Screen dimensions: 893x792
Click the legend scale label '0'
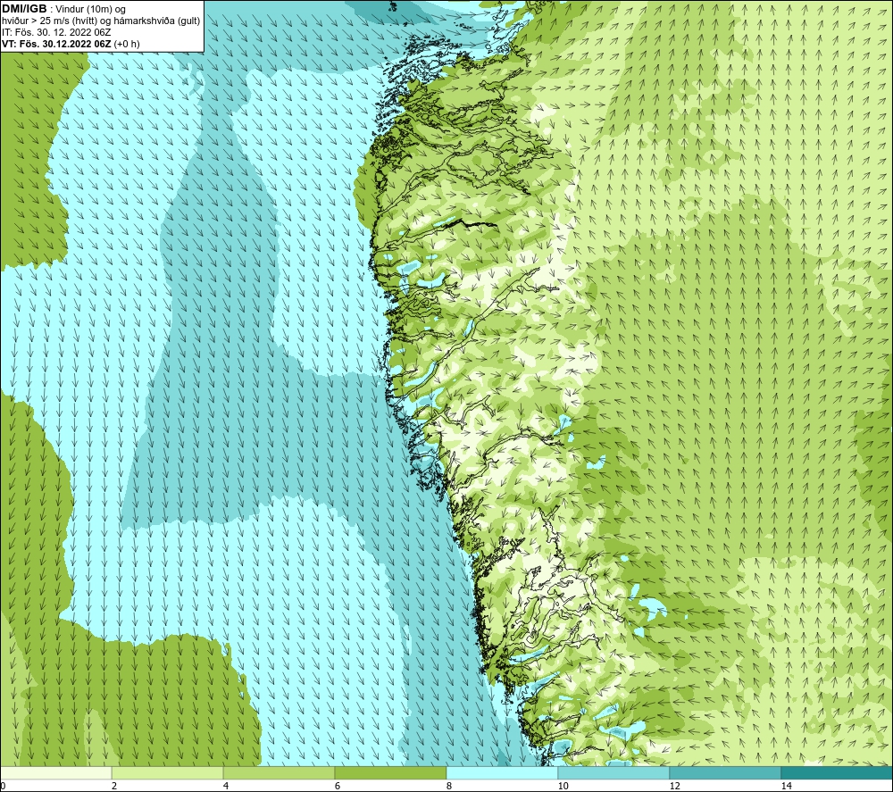click(x=3, y=786)
